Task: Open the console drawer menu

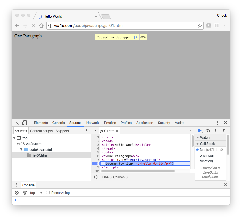Action: (17, 185)
